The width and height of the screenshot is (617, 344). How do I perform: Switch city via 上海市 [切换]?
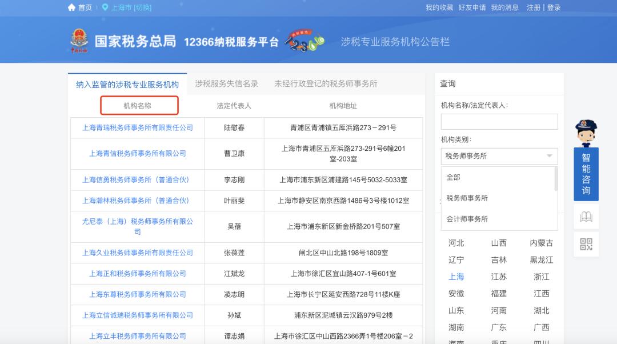131,7
